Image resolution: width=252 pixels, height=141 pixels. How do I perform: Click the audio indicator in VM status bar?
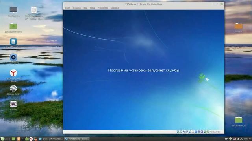click(x=184, y=132)
